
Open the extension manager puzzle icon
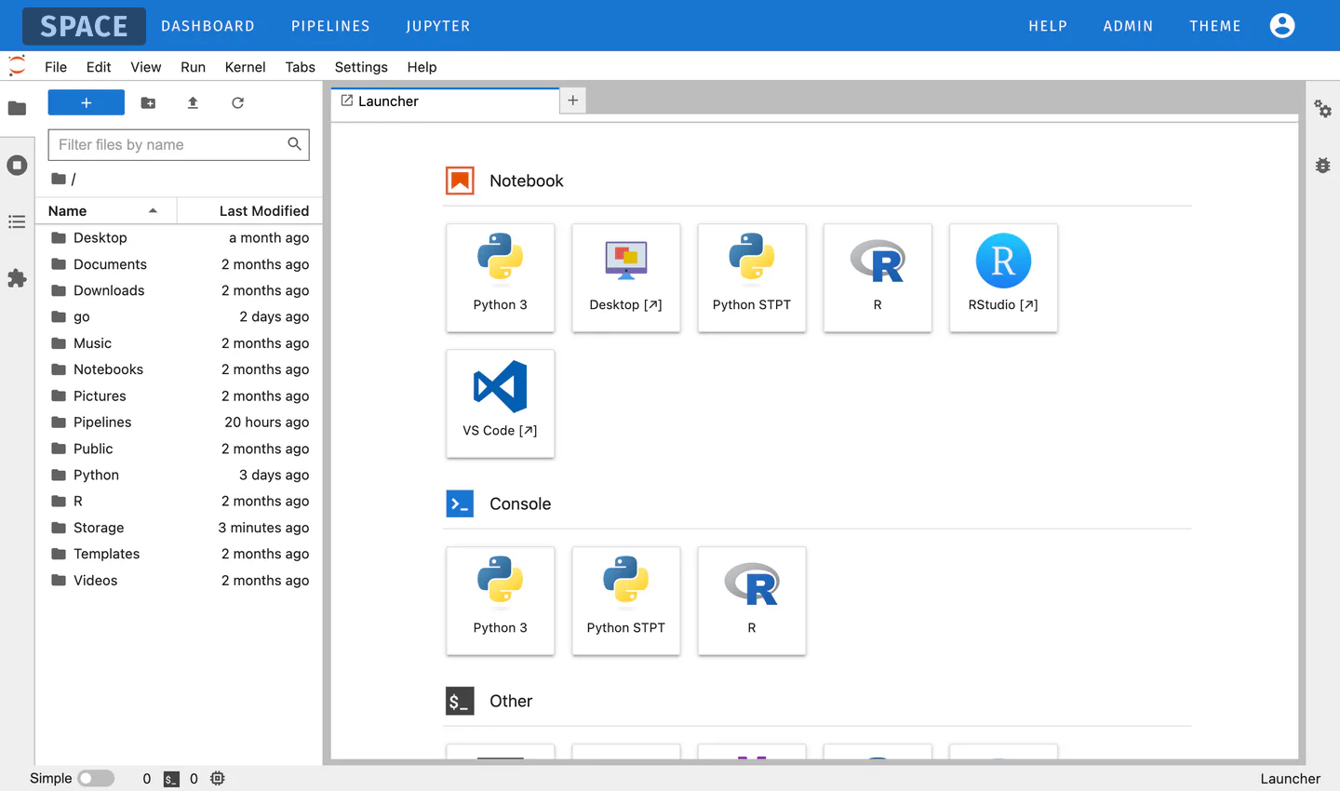pyautogui.click(x=17, y=278)
